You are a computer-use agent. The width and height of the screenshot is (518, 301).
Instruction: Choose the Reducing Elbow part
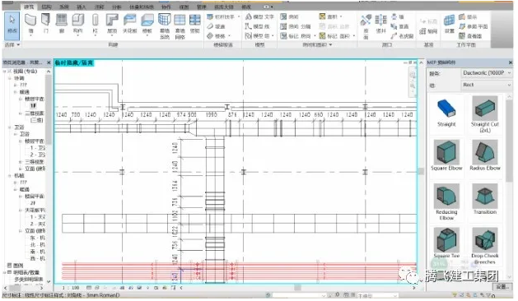click(446, 201)
